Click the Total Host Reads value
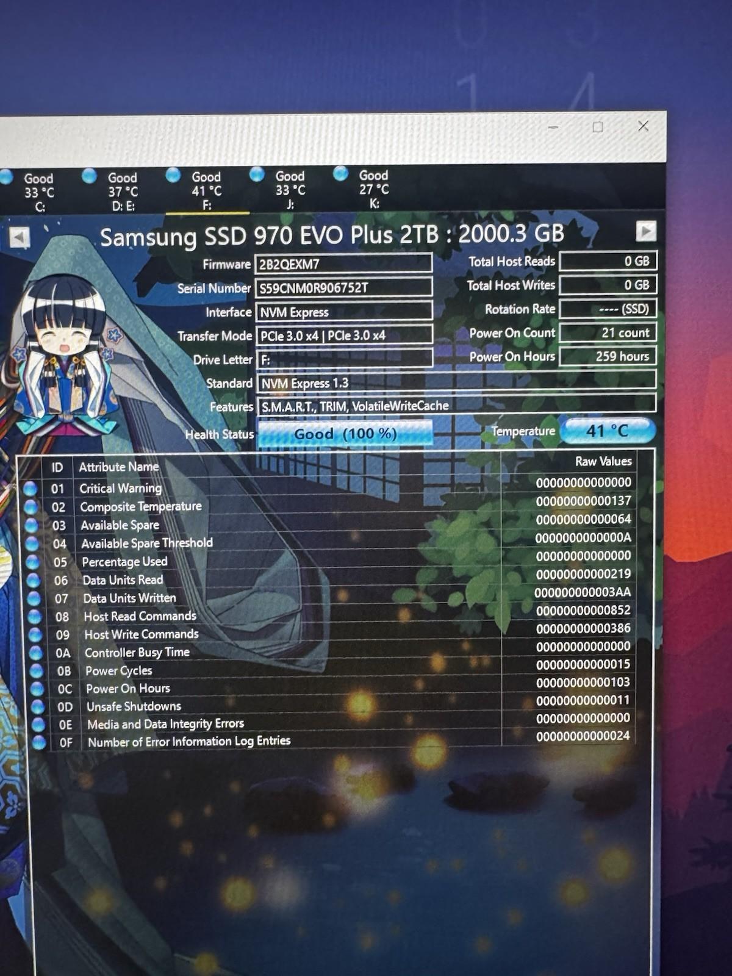732x976 pixels. (608, 260)
